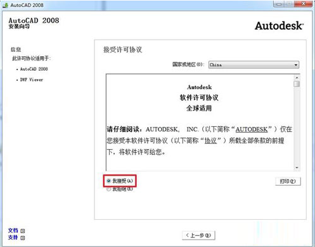315x247 pixels.
Task: Open the 文档 documentation link
Action: pyautogui.click(x=13, y=231)
